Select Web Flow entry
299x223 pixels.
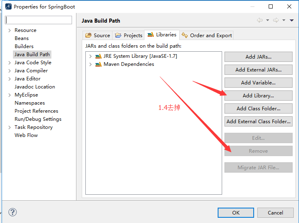coord(26,135)
